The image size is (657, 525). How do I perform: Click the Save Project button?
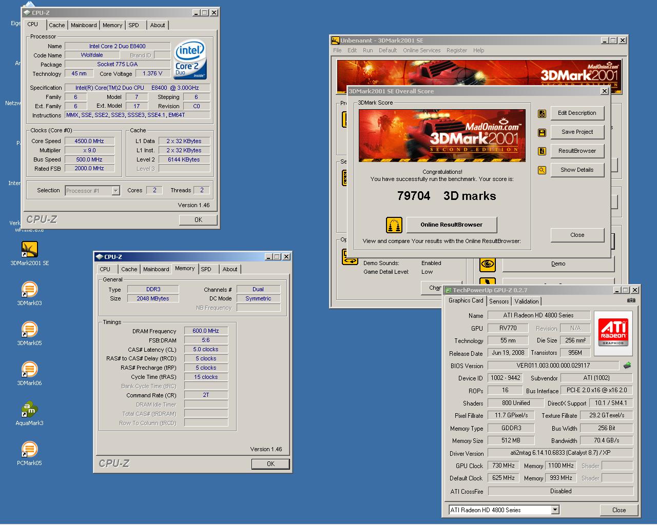pyautogui.click(x=577, y=132)
